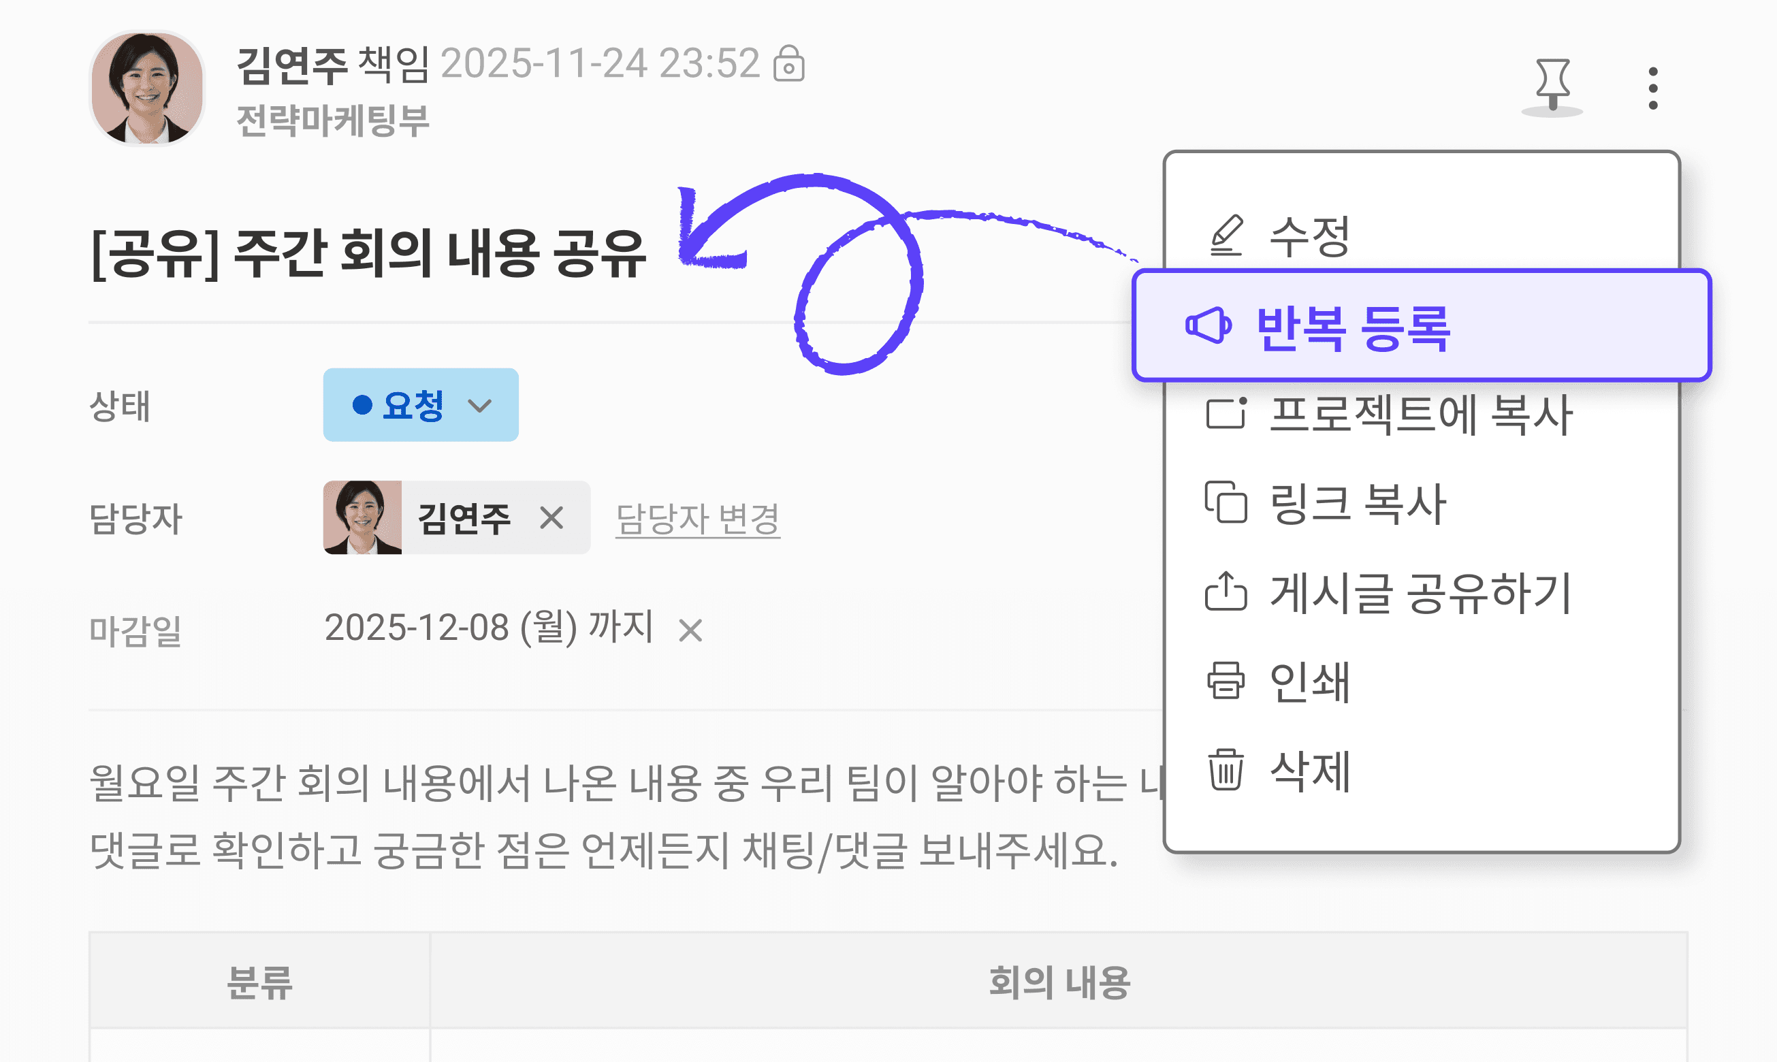This screenshot has height=1062, width=1777.
Task: Click the share icon for 게시글 공유하기
Action: (1226, 591)
